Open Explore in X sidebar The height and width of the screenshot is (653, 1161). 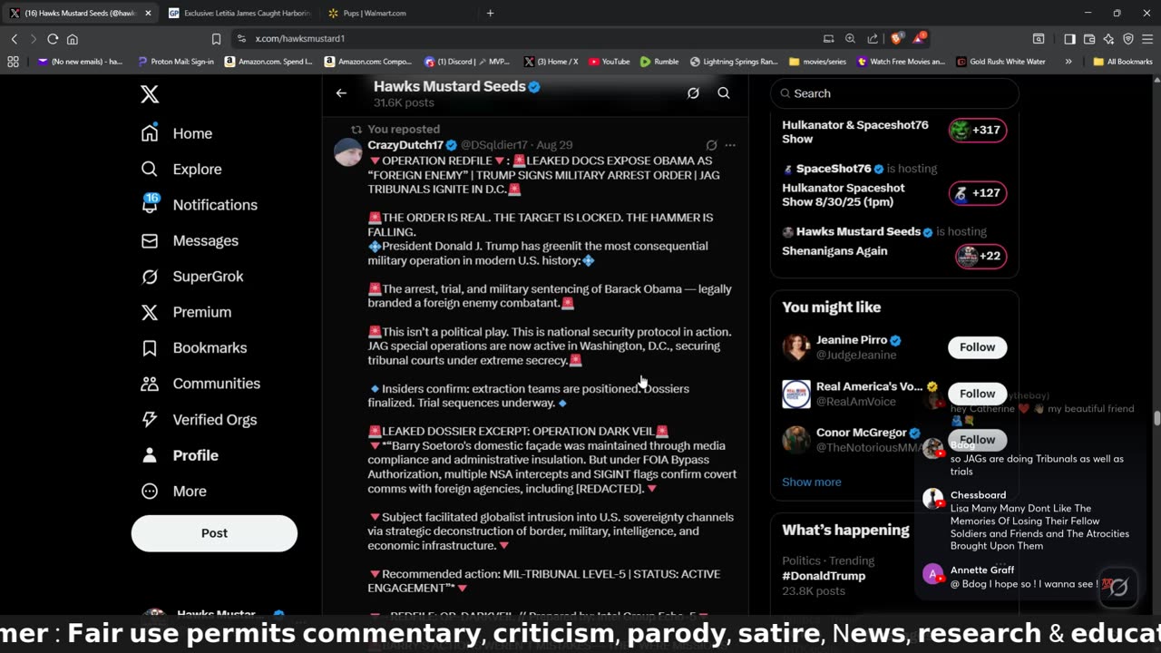(x=181, y=169)
